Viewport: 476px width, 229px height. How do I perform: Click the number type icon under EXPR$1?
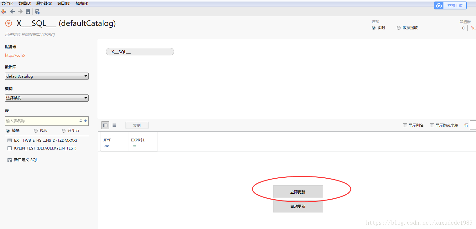(134, 146)
